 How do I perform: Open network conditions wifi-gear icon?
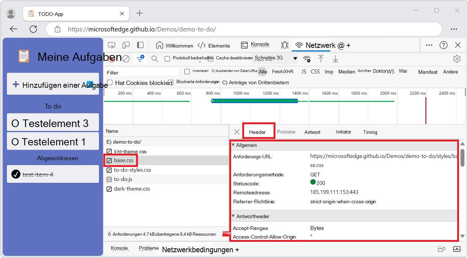point(307,59)
